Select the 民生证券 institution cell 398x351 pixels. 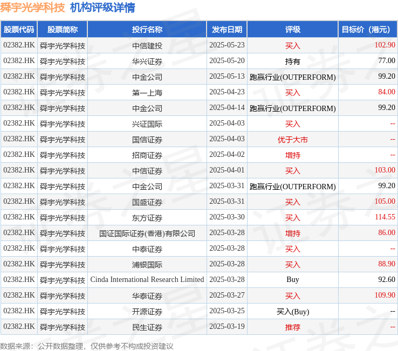click(x=147, y=327)
